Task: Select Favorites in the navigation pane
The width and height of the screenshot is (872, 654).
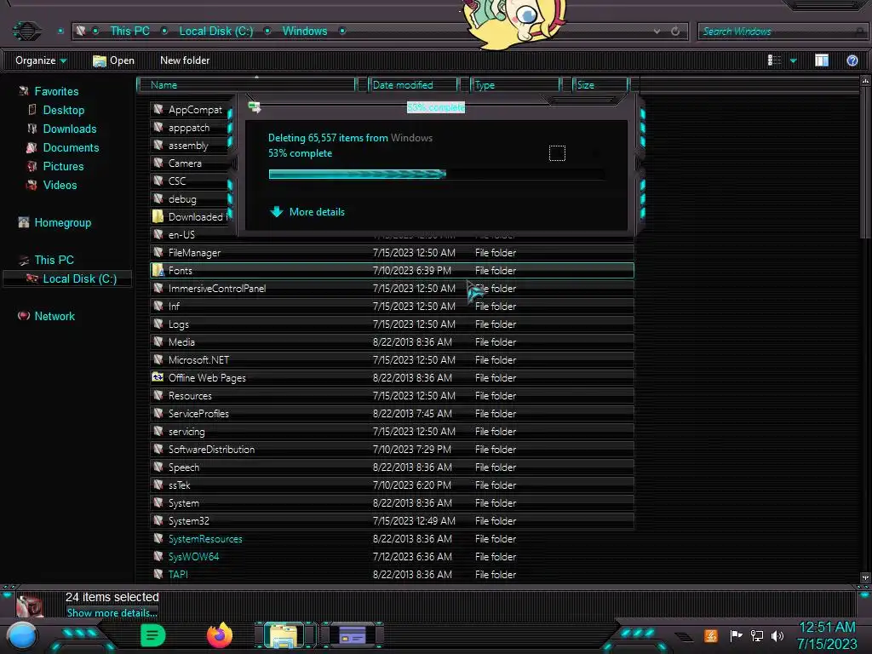Action: click(x=56, y=91)
